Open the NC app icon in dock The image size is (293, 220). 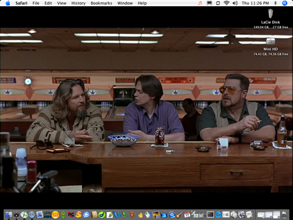(x=71, y=215)
